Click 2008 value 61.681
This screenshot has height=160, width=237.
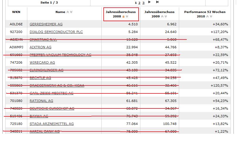pyautogui.click(x=132, y=101)
